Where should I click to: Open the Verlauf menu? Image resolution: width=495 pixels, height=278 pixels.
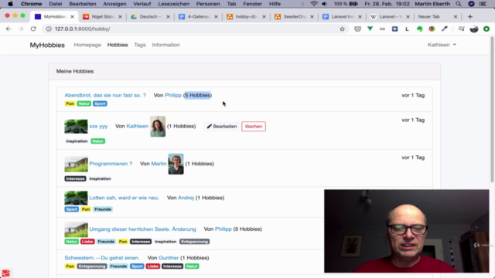tap(142, 4)
